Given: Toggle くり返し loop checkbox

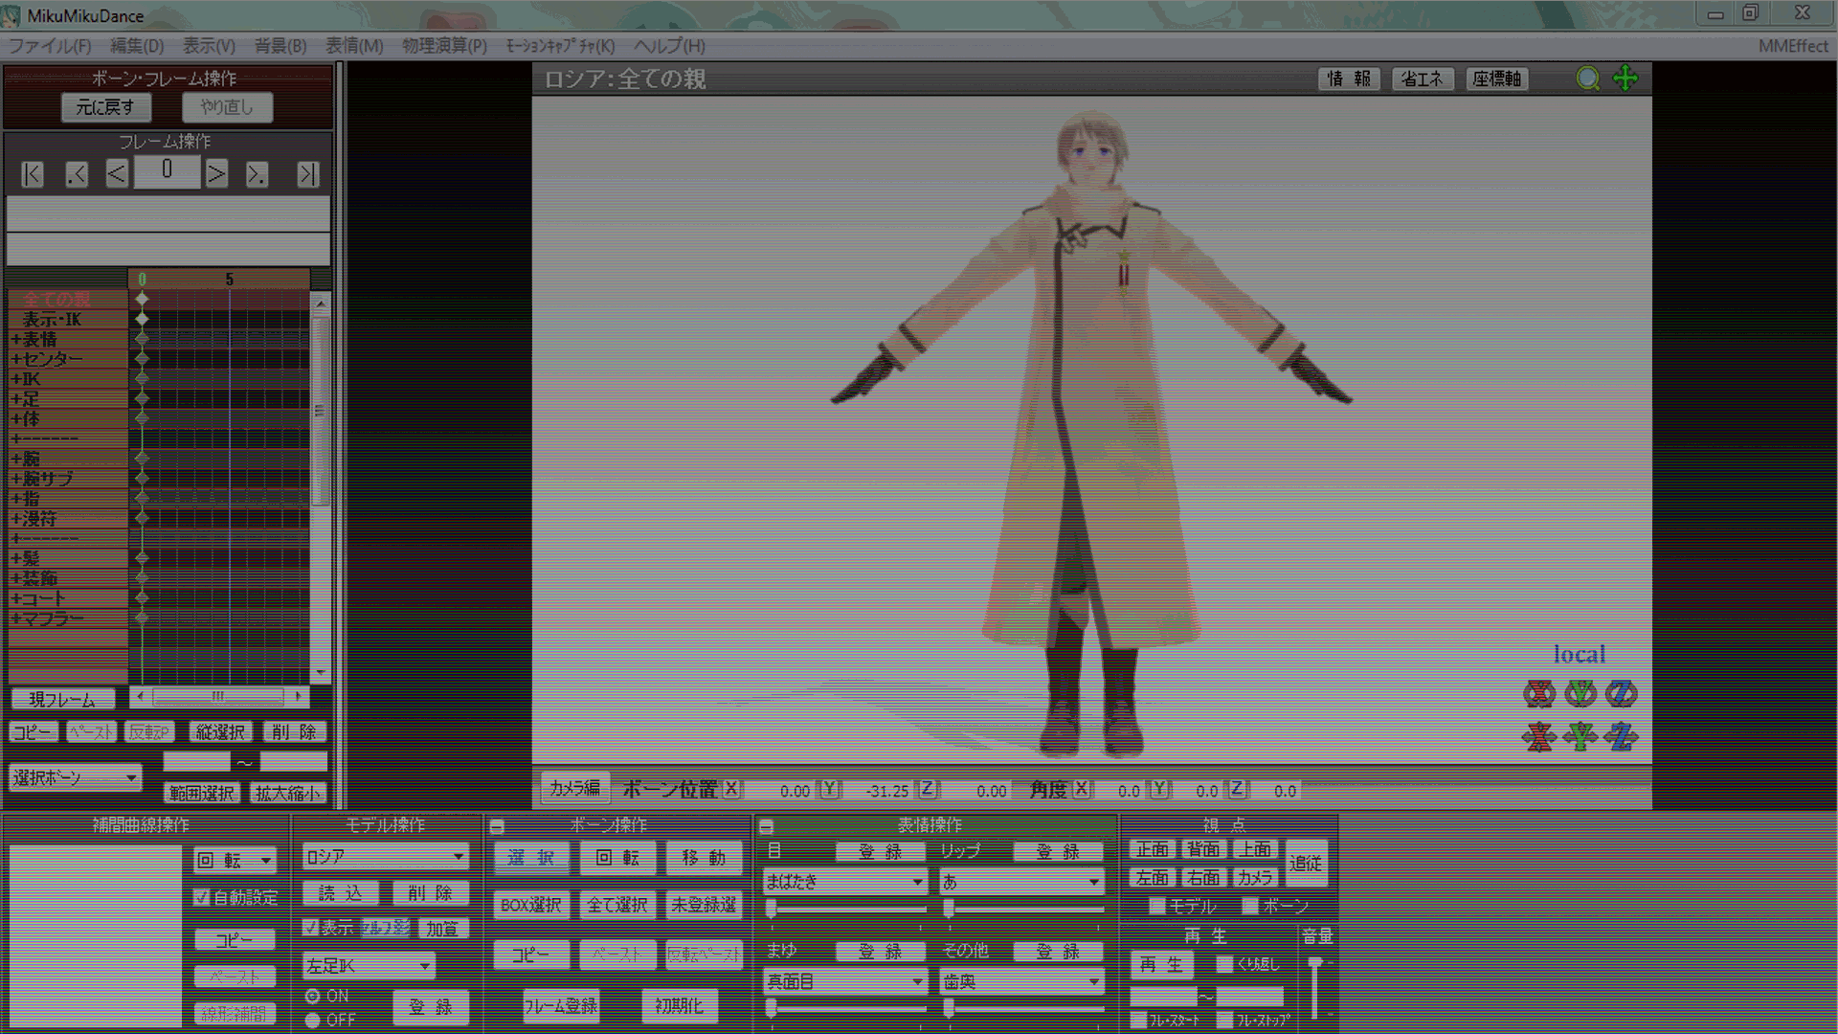Looking at the screenshot, I should 1224,964.
